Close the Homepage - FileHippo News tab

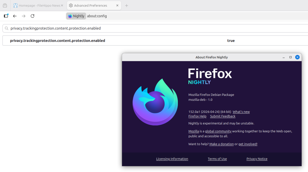click(x=62, y=5)
